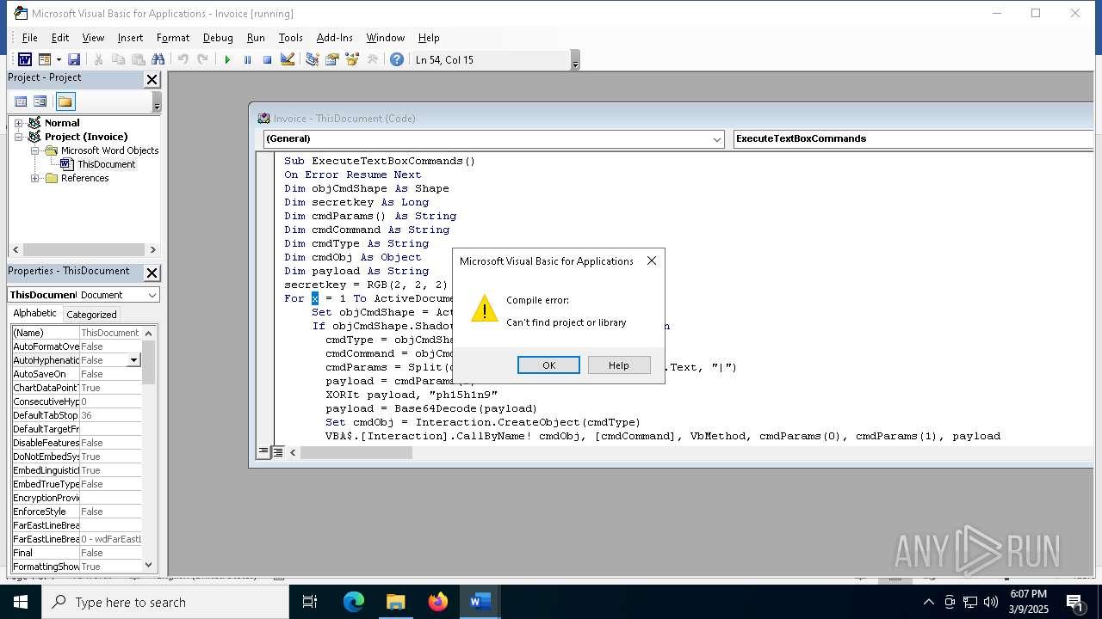Switch to the Alphabetic properties tab

(35, 314)
